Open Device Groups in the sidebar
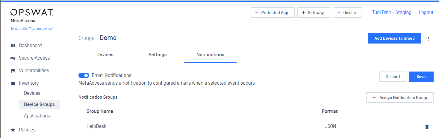Viewport: 439px width, 138px height. pyautogui.click(x=39, y=105)
